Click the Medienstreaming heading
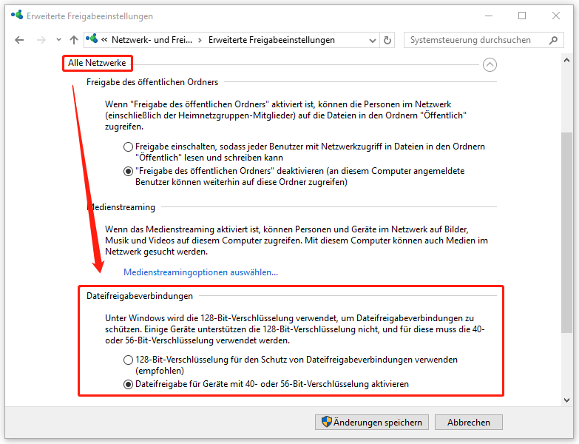 [121, 207]
